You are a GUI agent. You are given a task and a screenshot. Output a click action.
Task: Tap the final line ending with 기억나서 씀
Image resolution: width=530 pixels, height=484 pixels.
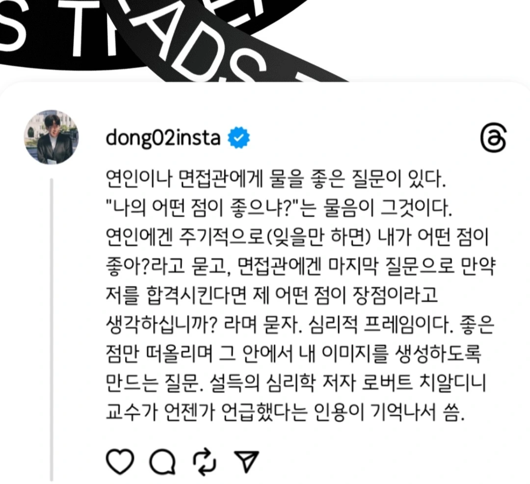(x=285, y=412)
